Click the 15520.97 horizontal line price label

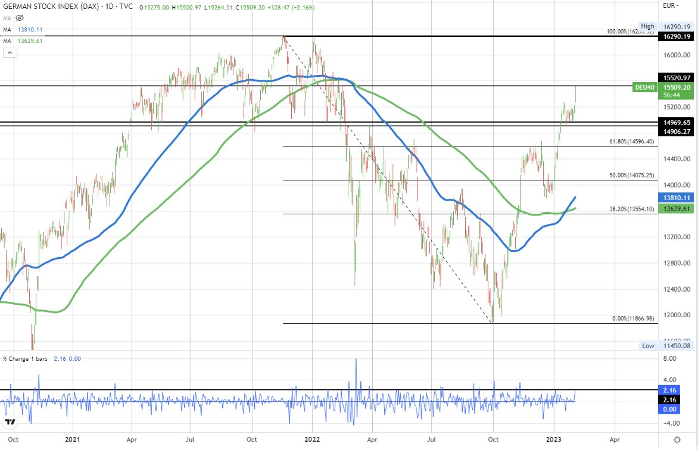click(677, 78)
